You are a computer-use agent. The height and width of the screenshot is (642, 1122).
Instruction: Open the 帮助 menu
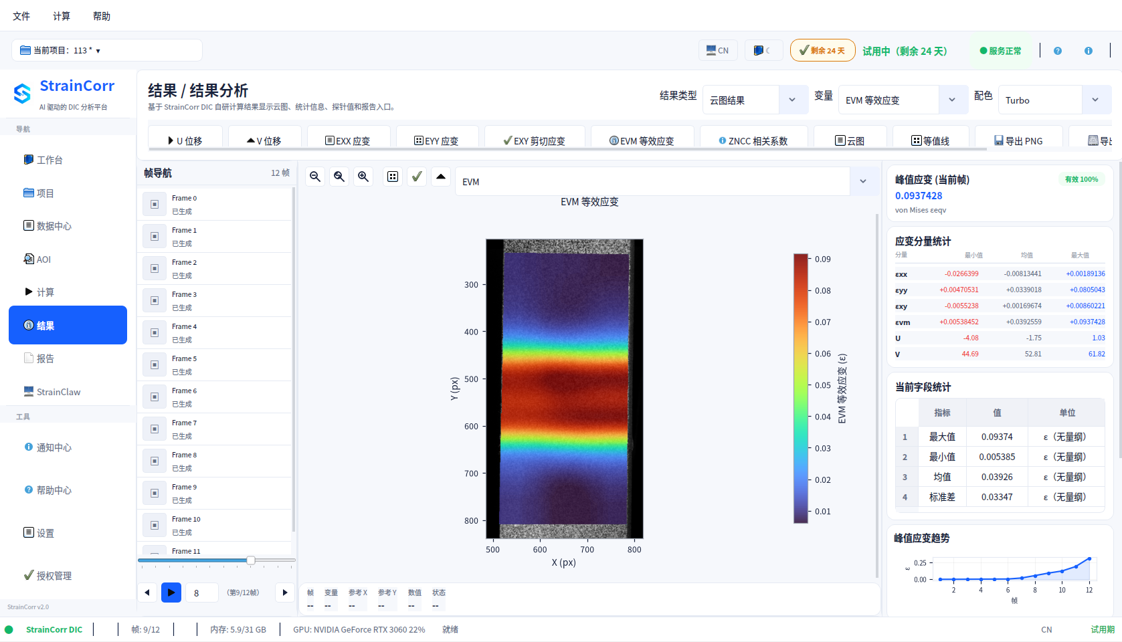102,16
